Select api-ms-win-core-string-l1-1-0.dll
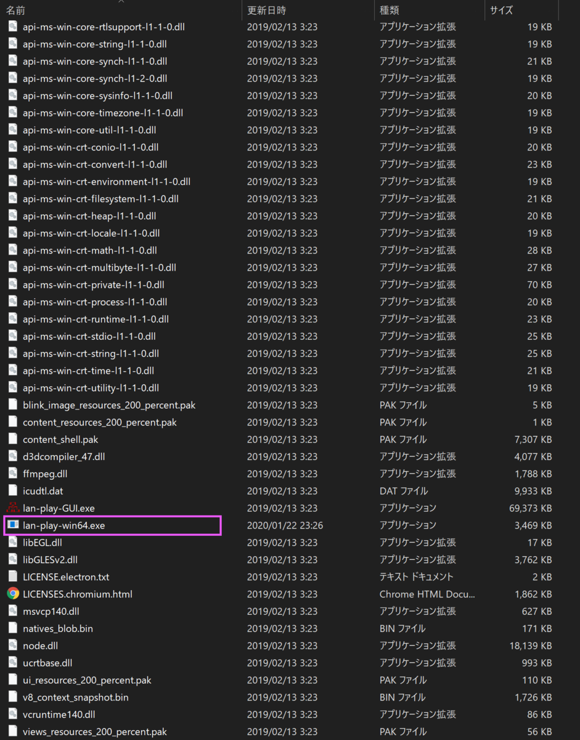The width and height of the screenshot is (580, 740). 96,44
